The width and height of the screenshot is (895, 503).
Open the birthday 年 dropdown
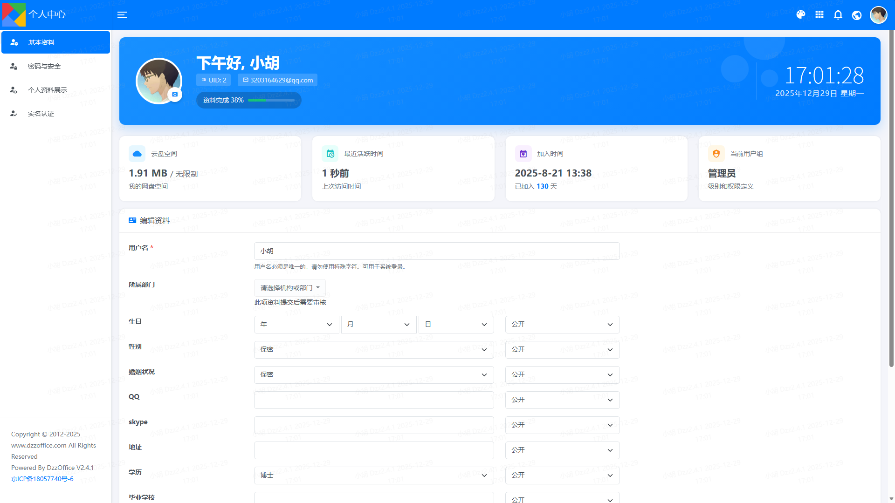tap(296, 325)
